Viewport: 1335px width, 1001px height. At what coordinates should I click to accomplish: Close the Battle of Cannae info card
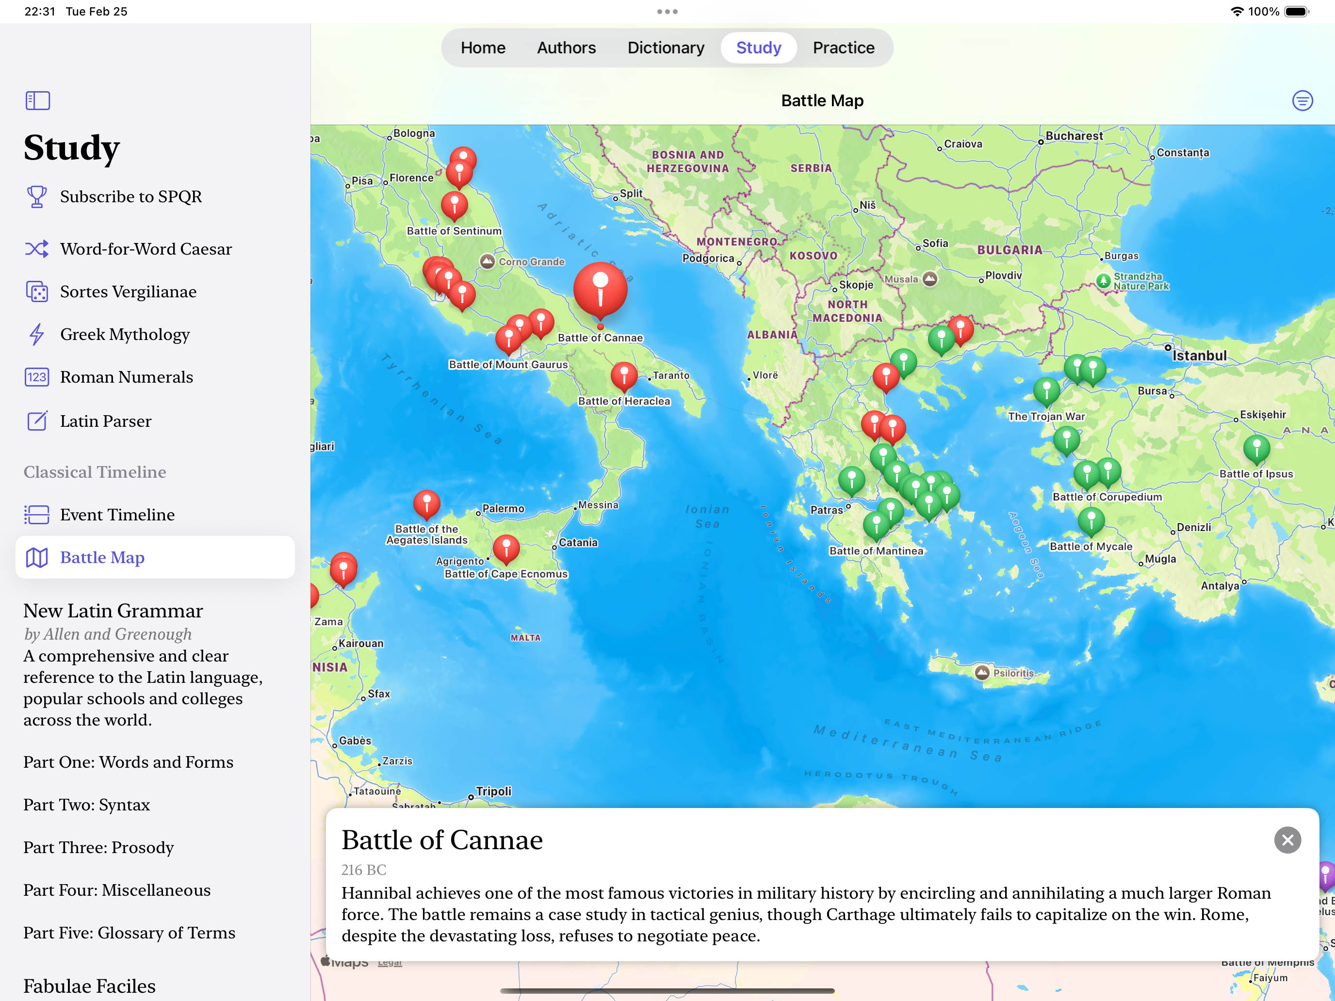click(x=1287, y=840)
